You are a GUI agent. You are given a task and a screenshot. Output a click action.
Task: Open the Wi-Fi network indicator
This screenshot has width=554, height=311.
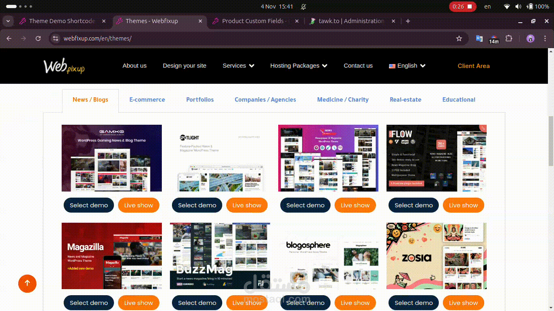507,6
